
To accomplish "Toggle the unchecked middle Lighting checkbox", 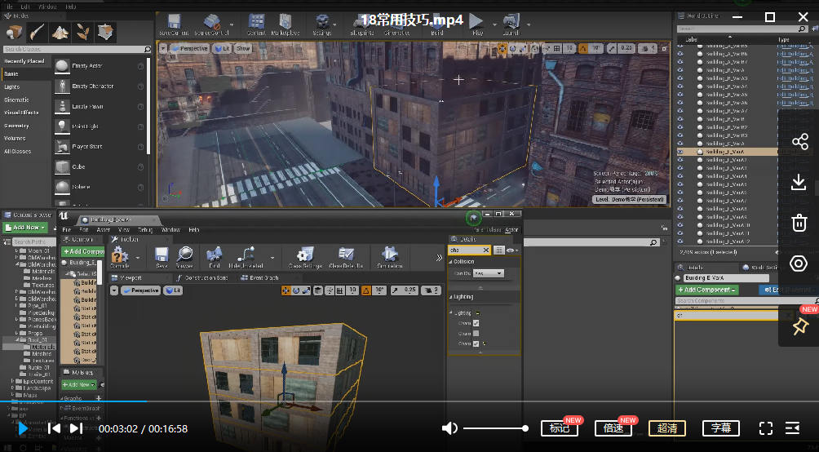I will click(x=476, y=334).
